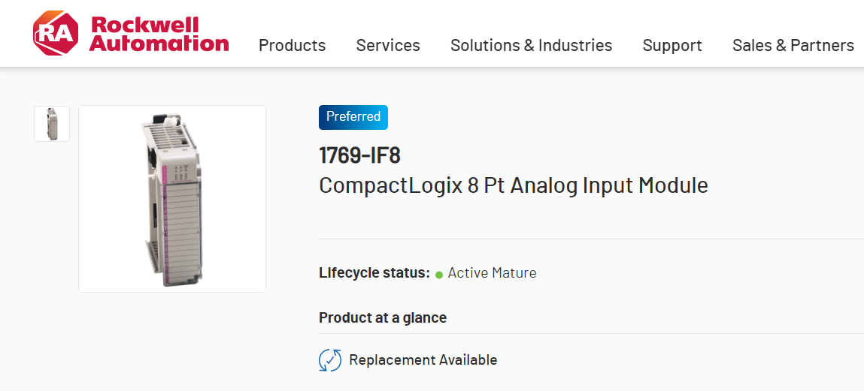
Task: Click the Active Mature status text
Action: (x=493, y=273)
